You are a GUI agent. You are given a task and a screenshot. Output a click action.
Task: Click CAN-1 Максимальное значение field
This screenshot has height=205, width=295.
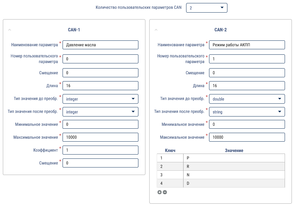pyautogui.click(x=100, y=137)
